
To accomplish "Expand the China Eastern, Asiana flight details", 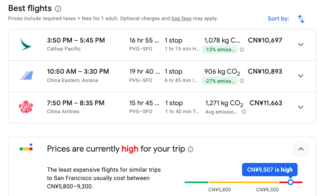I will (x=301, y=76).
